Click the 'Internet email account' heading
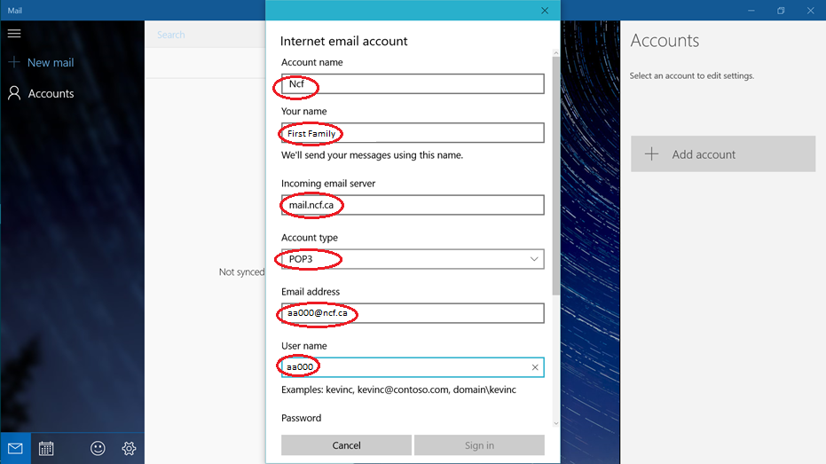The image size is (826, 464). pos(343,41)
